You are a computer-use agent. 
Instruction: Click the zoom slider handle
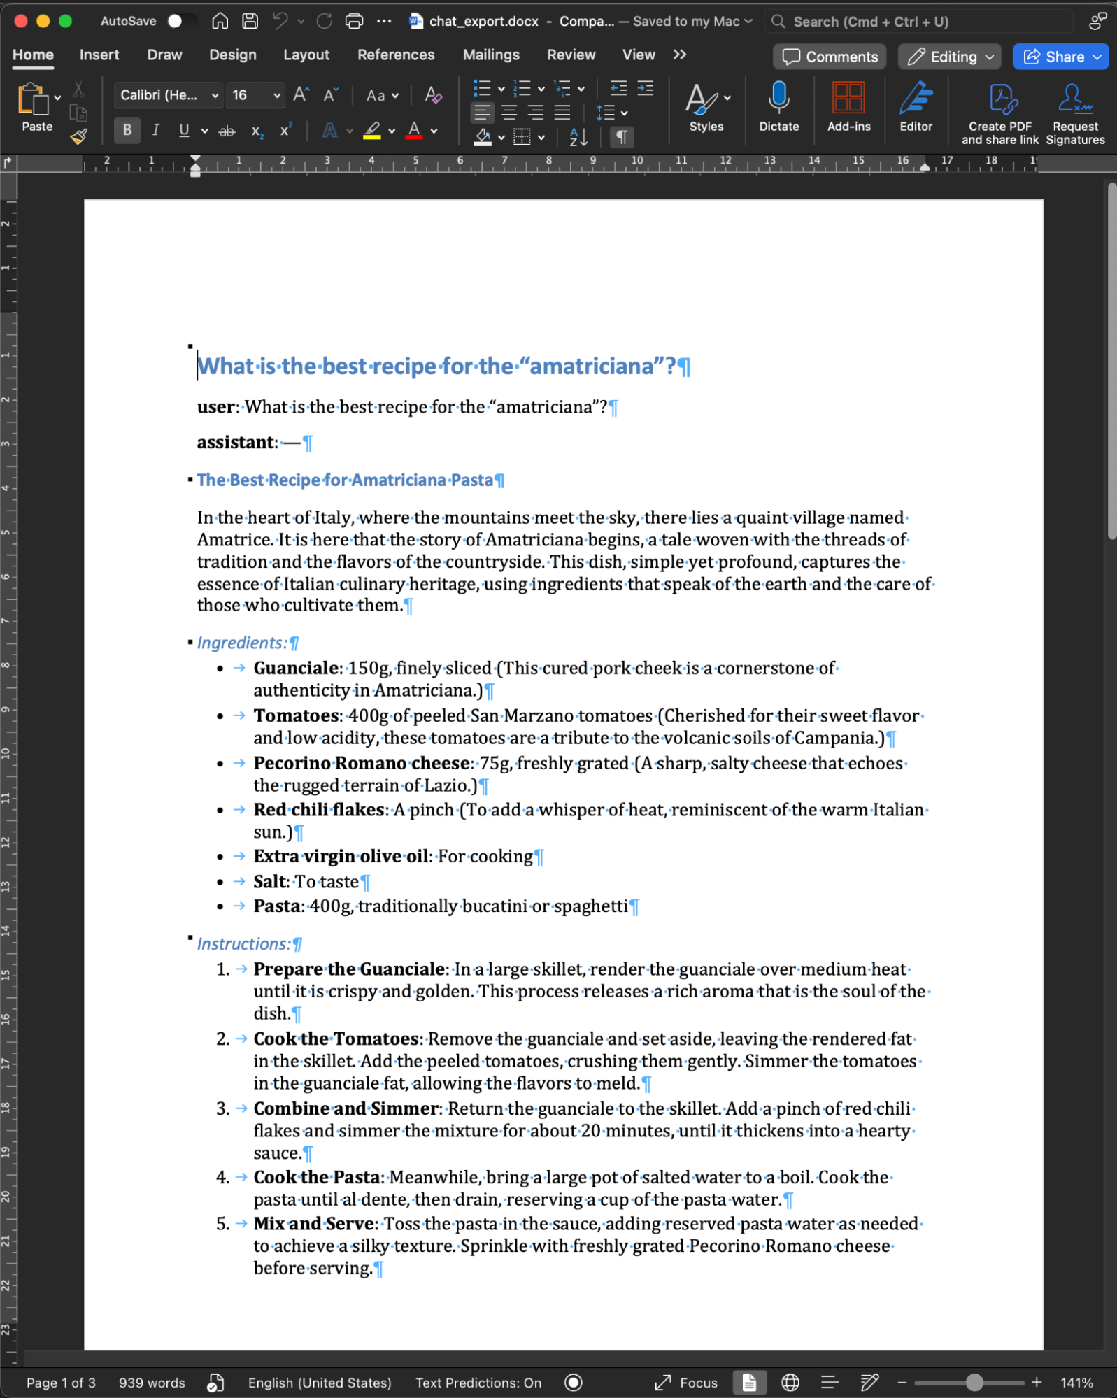pyautogui.click(x=974, y=1382)
